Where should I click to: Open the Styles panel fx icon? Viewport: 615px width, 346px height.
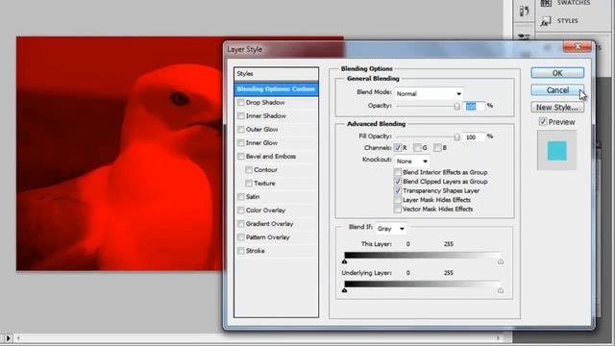click(546, 21)
